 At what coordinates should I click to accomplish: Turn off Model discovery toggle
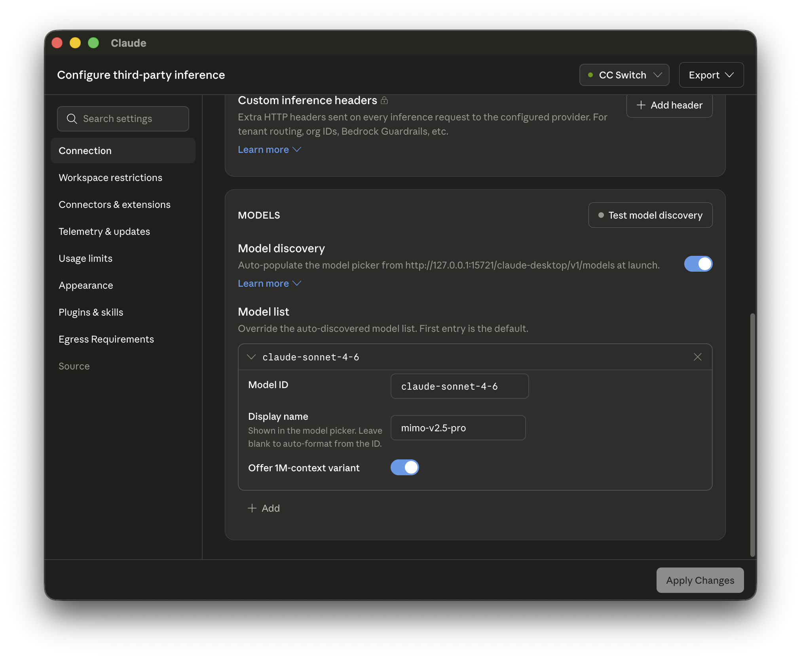698,264
